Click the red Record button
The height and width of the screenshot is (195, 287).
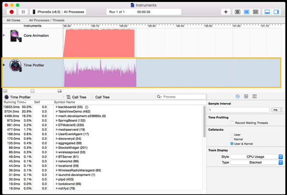point(11,11)
